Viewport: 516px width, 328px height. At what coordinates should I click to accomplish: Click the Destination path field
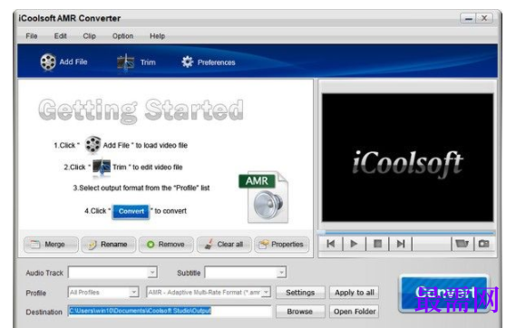click(x=170, y=311)
